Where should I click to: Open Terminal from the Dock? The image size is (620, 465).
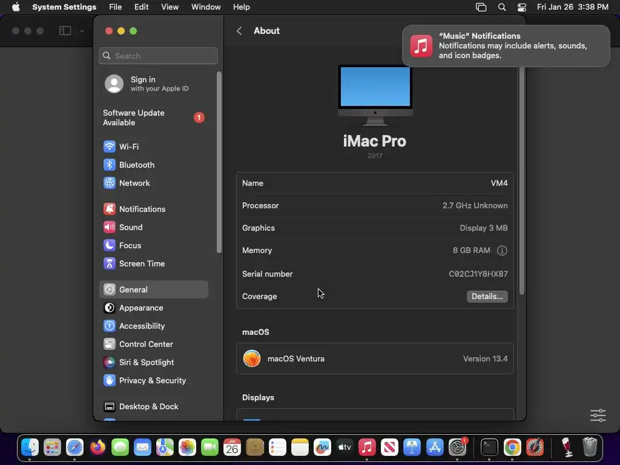[x=489, y=447]
